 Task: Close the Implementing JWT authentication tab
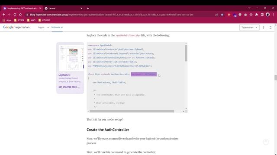[40, 8]
